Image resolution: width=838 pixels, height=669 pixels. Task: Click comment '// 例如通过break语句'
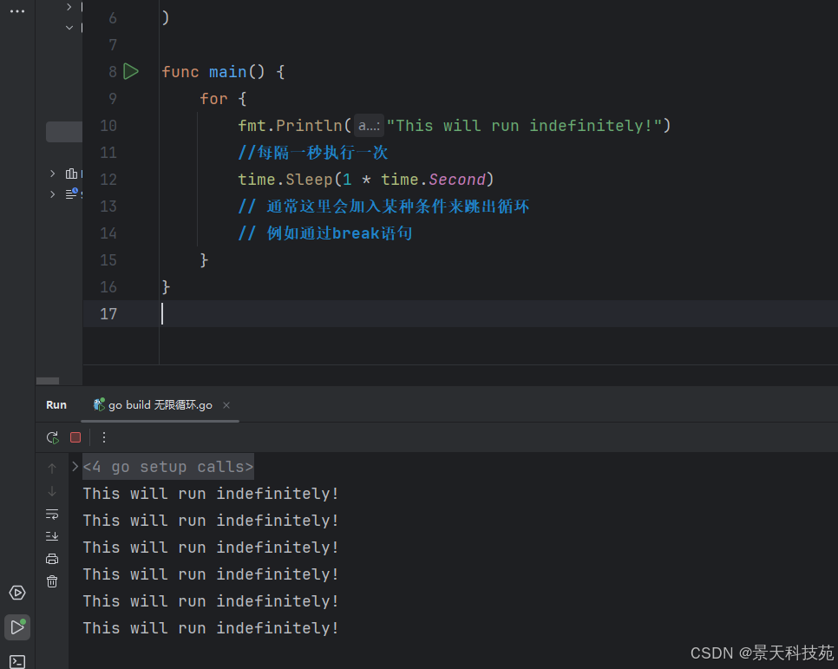(325, 233)
